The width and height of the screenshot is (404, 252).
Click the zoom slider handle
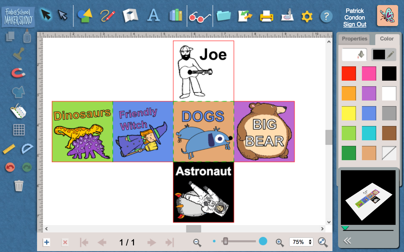coord(225,241)
